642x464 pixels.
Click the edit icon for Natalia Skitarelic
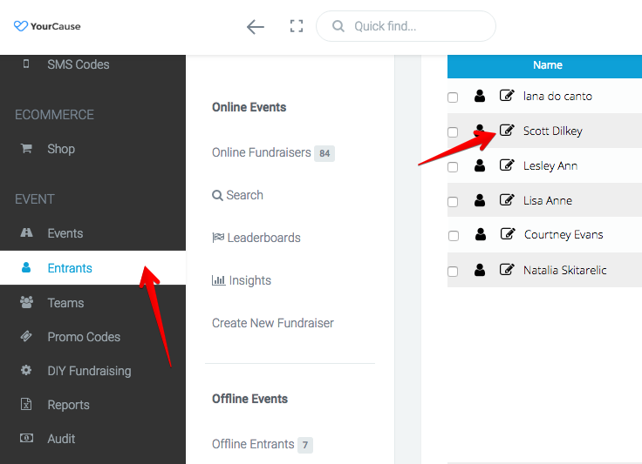[x=507, y=270]
